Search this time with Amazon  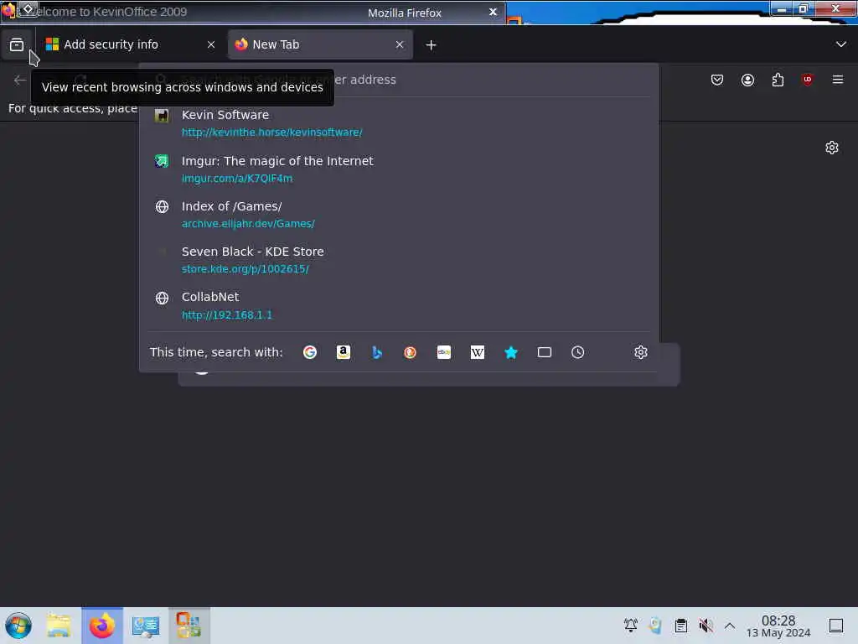coord(343,353)
